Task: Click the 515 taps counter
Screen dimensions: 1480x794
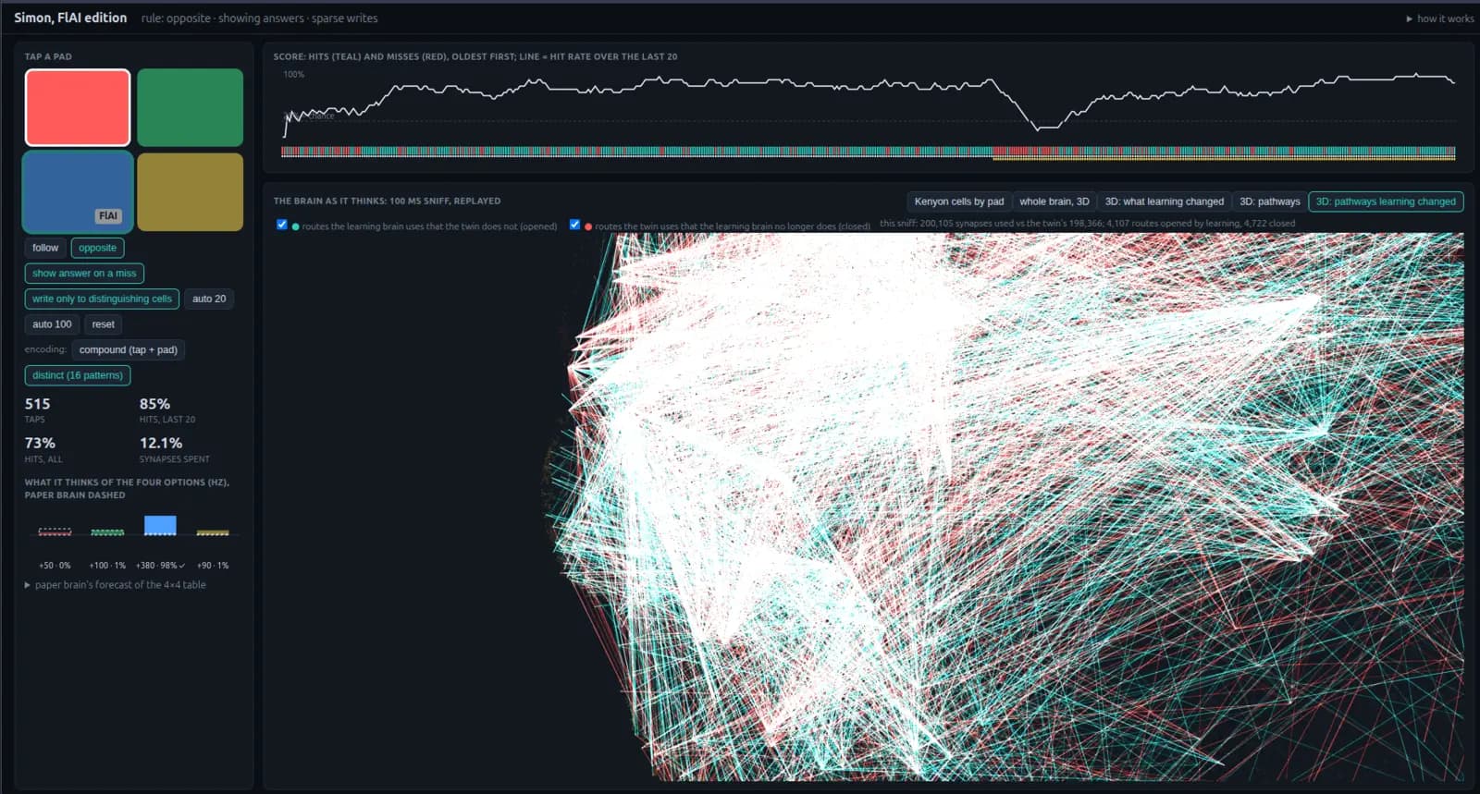Action: (38, 404)
